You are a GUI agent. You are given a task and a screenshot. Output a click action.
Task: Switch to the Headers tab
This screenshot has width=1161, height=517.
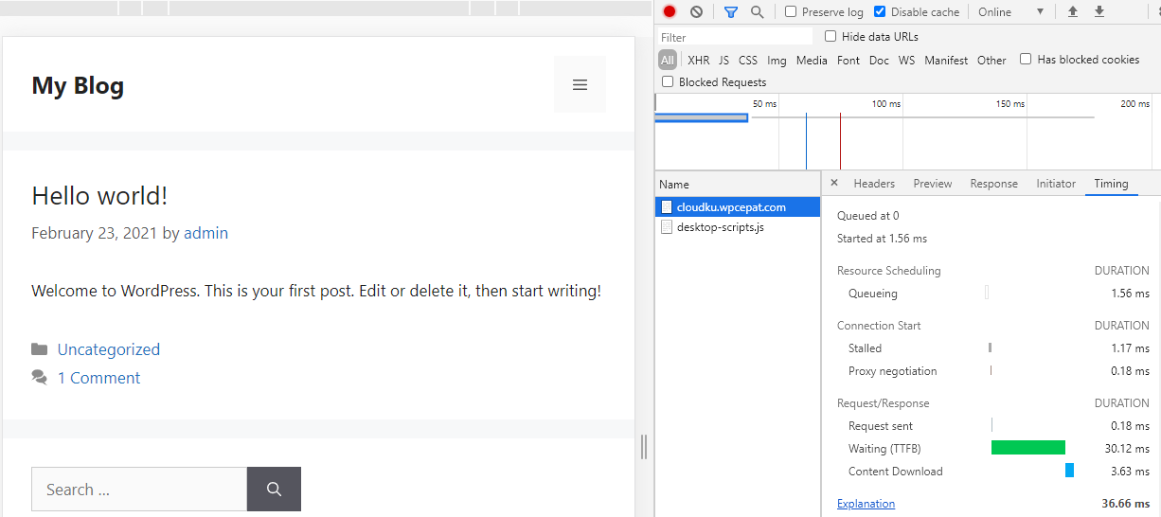(873, 184)
